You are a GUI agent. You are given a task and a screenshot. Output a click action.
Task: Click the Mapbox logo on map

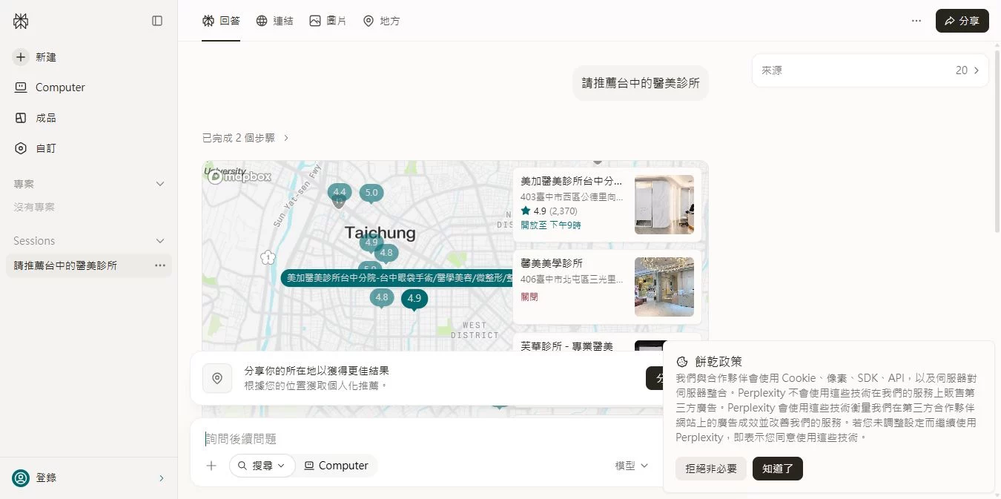[239, 176]
